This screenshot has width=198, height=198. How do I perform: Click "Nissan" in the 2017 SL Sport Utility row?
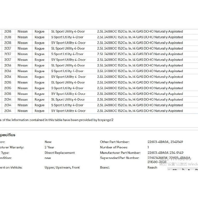click(22, 49)
